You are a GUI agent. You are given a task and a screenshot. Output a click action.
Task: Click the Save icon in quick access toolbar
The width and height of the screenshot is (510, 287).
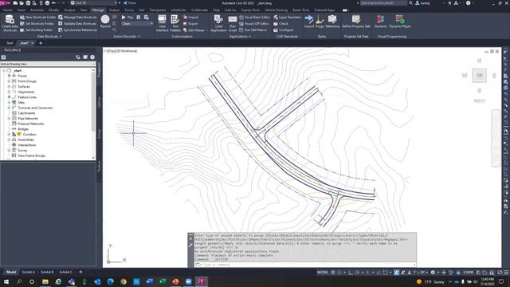[x=28, y=3]
